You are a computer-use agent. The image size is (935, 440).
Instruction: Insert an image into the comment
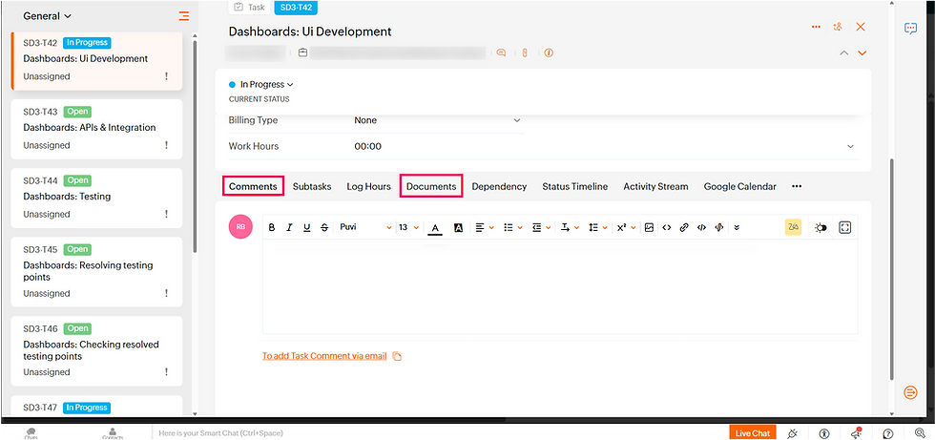tap(650, 227)
